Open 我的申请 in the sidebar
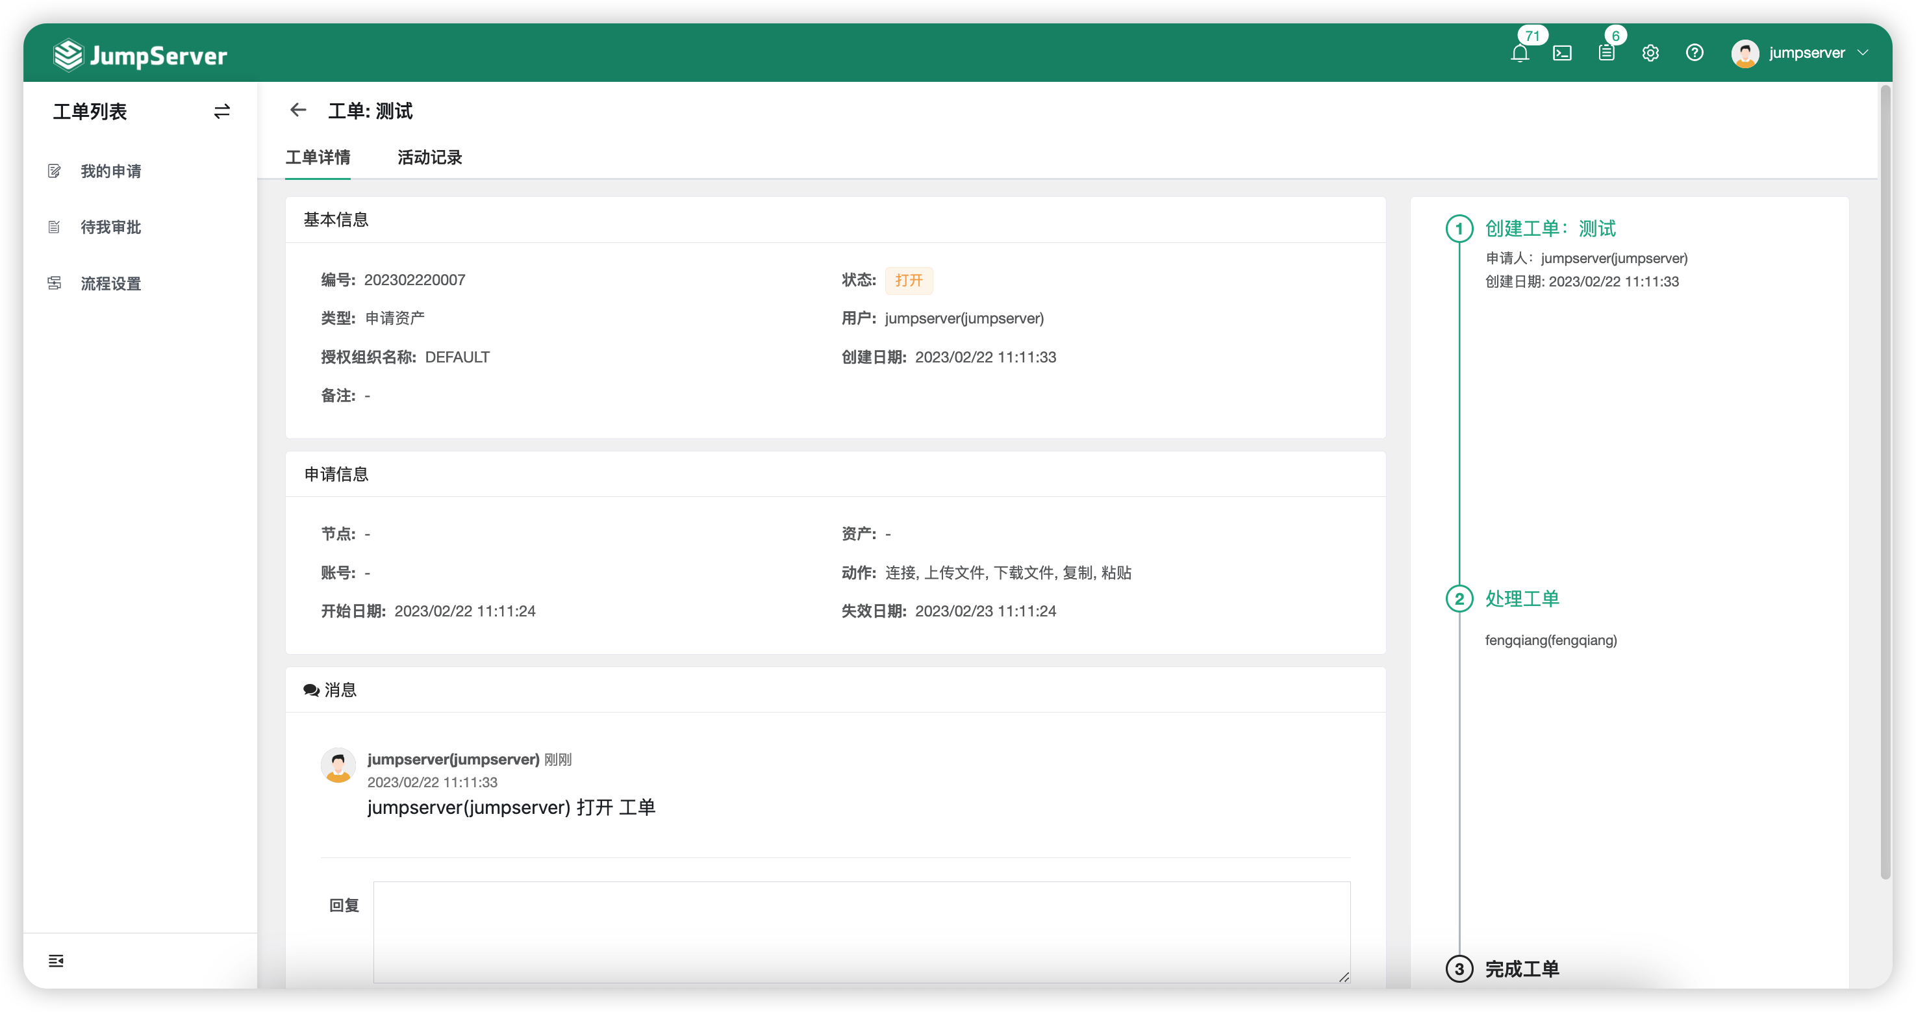This screenshot has height=1012, width=1916. point(111,171)
